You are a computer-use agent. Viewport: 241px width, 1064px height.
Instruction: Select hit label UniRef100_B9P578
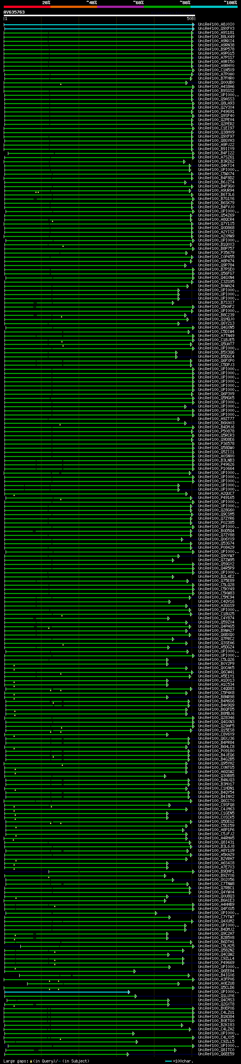pyautogui.click(x=216, y=49)
